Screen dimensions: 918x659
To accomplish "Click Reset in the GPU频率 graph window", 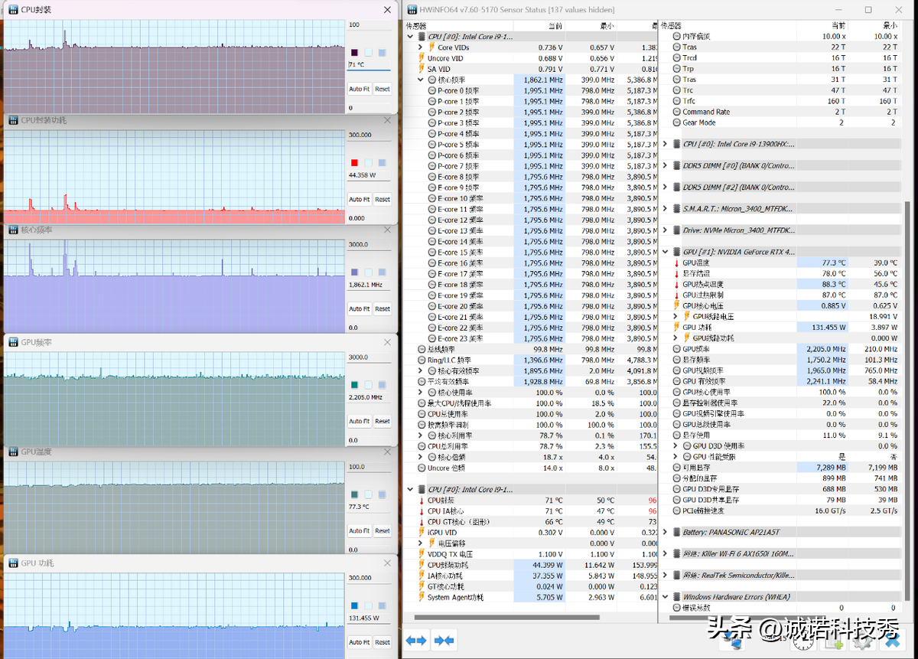I will pos(382,421).
